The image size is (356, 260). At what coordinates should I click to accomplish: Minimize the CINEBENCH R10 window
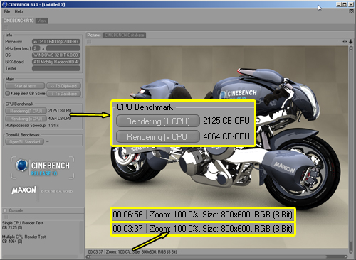pos(339,4)
